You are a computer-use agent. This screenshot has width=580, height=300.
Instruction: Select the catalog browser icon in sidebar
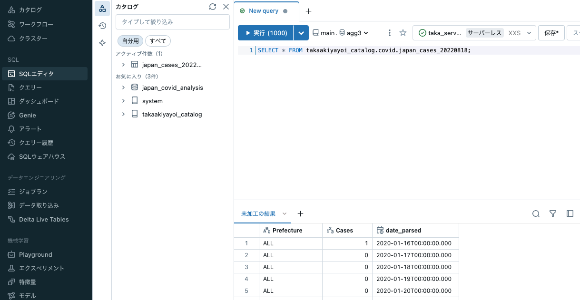102,8
